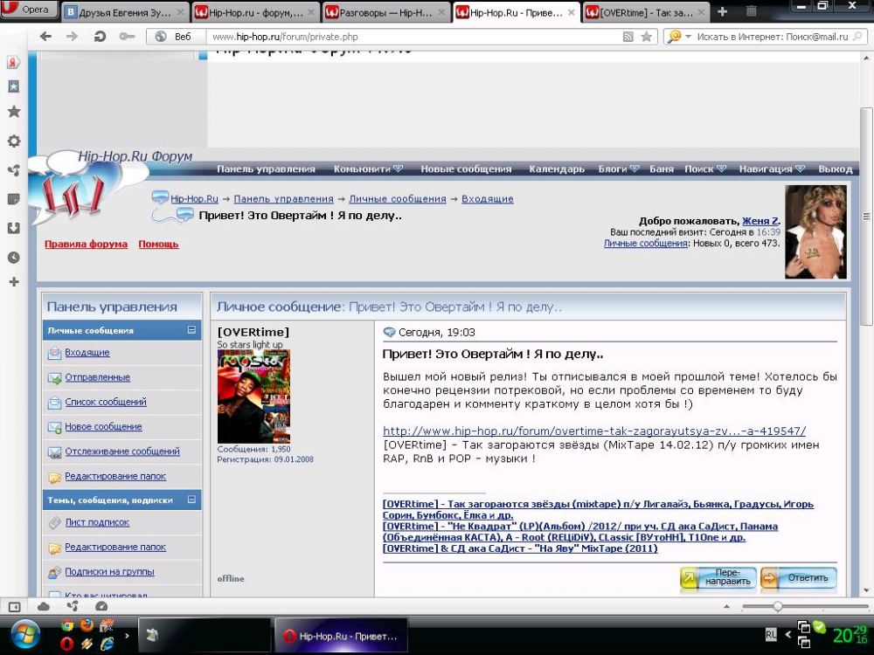Open the hip-hop.ru/forum/overtime URL in the message
This screenshot has height=655, width=874.
click(x=594, y=431)
